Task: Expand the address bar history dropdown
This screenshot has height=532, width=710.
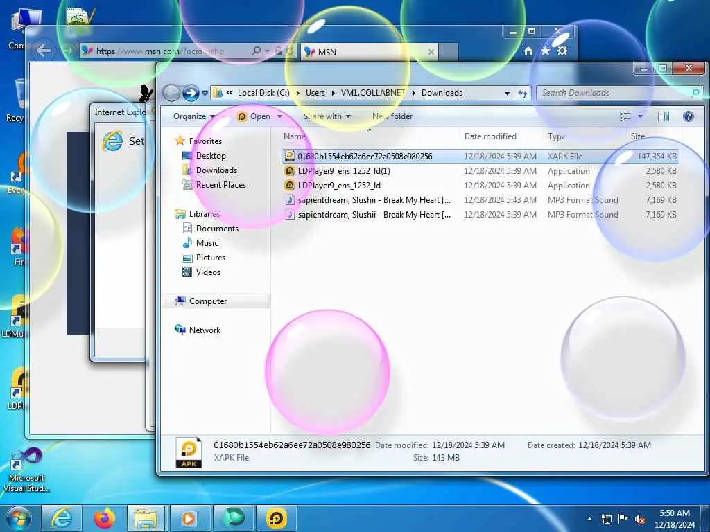Action: 507,94
